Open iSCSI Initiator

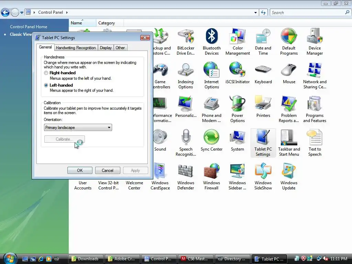point(238,74)
